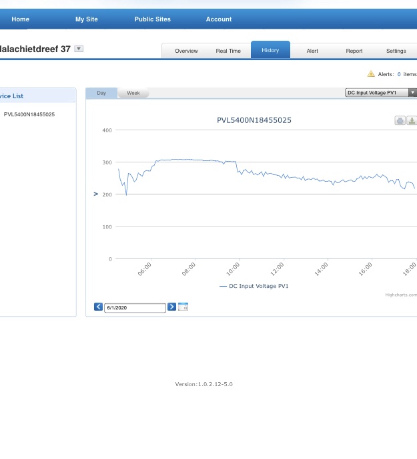Screen dimensions: 417x459
Task: Print the chart using the printer icon
Action: point(400,120)
